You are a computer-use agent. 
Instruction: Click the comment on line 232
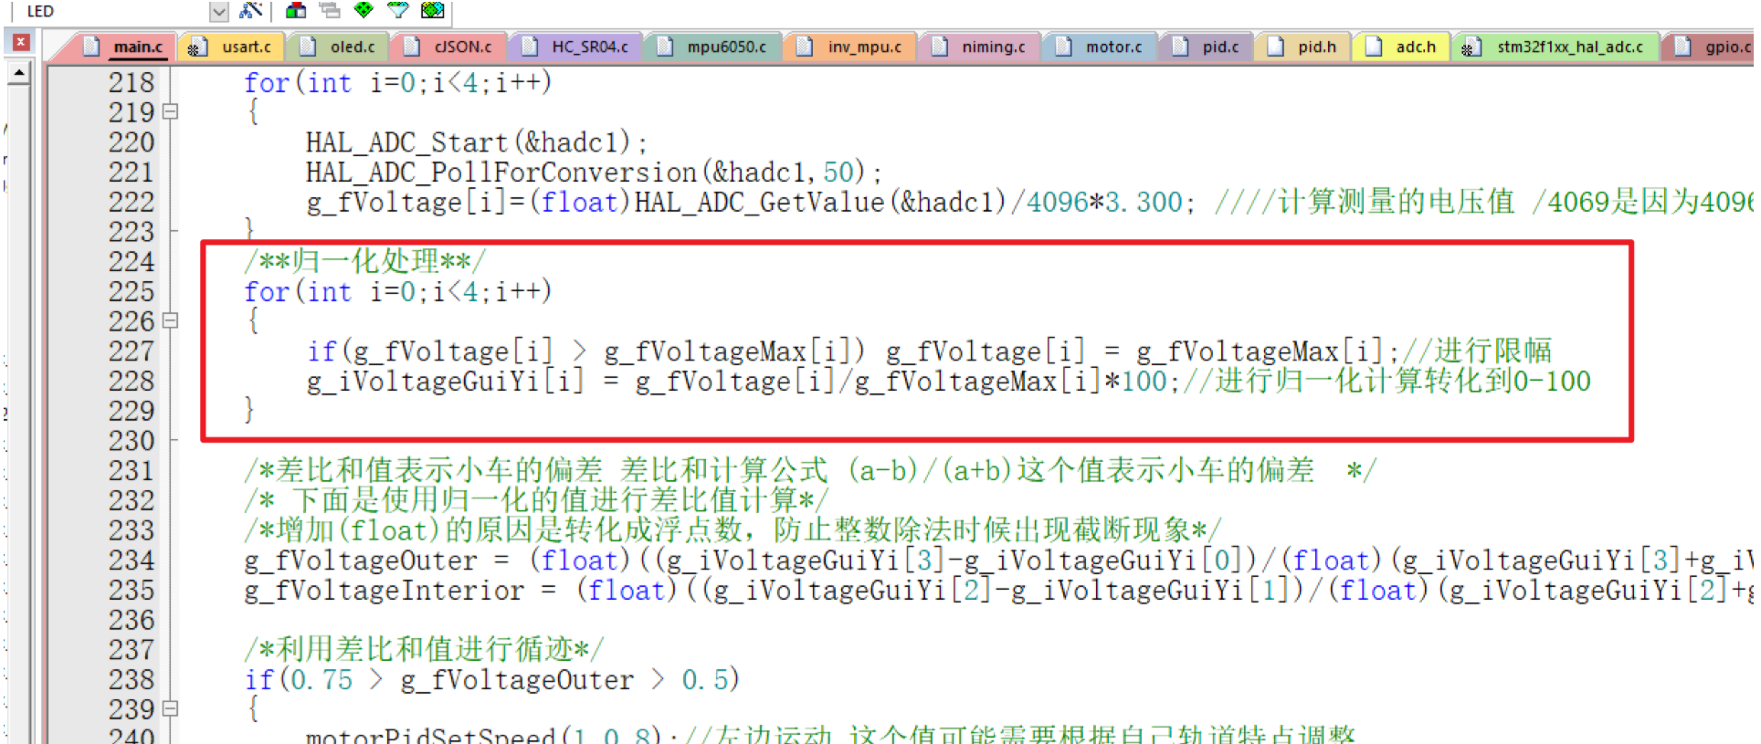click(x=536, y=501)
